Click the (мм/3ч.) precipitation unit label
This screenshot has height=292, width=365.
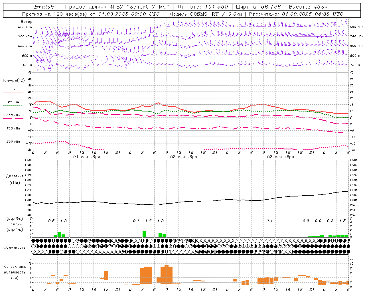pos(15,219)
